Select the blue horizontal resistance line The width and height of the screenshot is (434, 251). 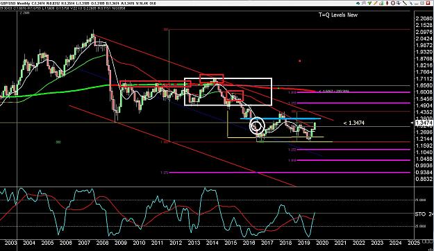click(x=281, y=119)
